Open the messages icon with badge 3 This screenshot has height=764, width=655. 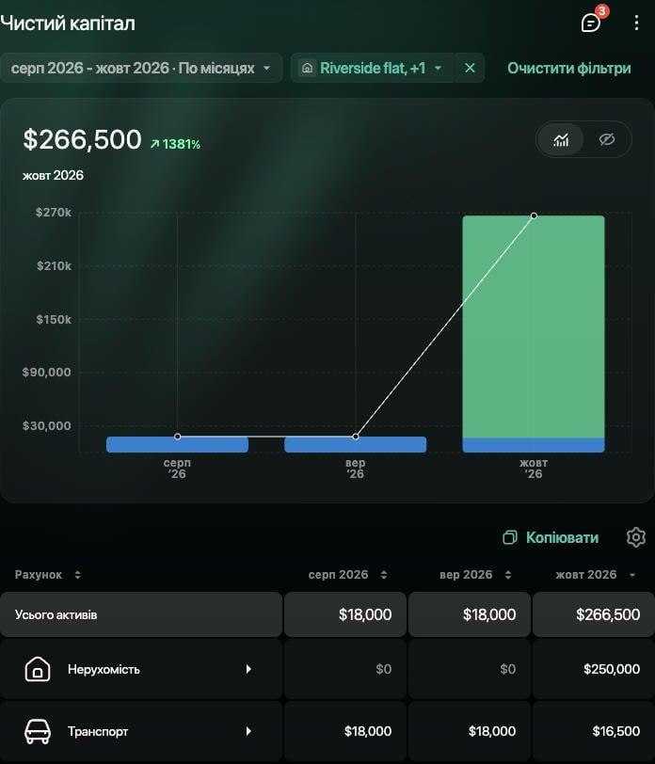(x=591, y=23)
